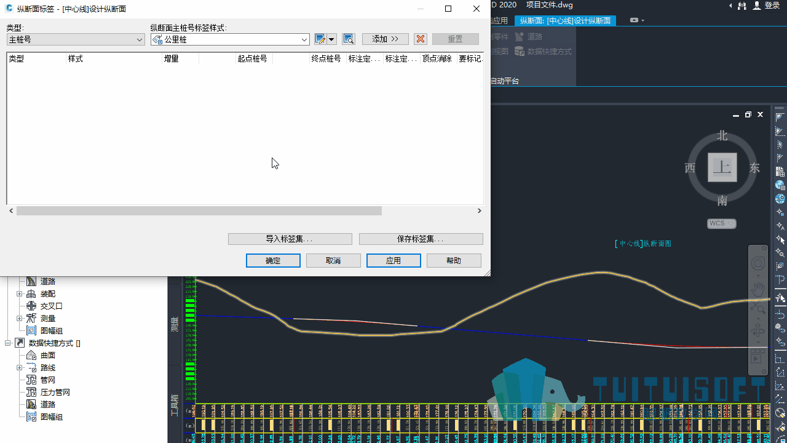Click the edit style icon next to 公里桩

320,39
